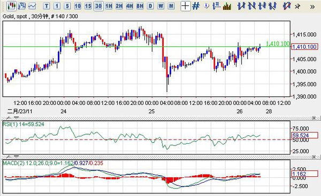Click the 1,390.000 price axis label
Image resolution: width=321 pixels, height=196 pixels.
pyautogui.click(x=304, y=96)
